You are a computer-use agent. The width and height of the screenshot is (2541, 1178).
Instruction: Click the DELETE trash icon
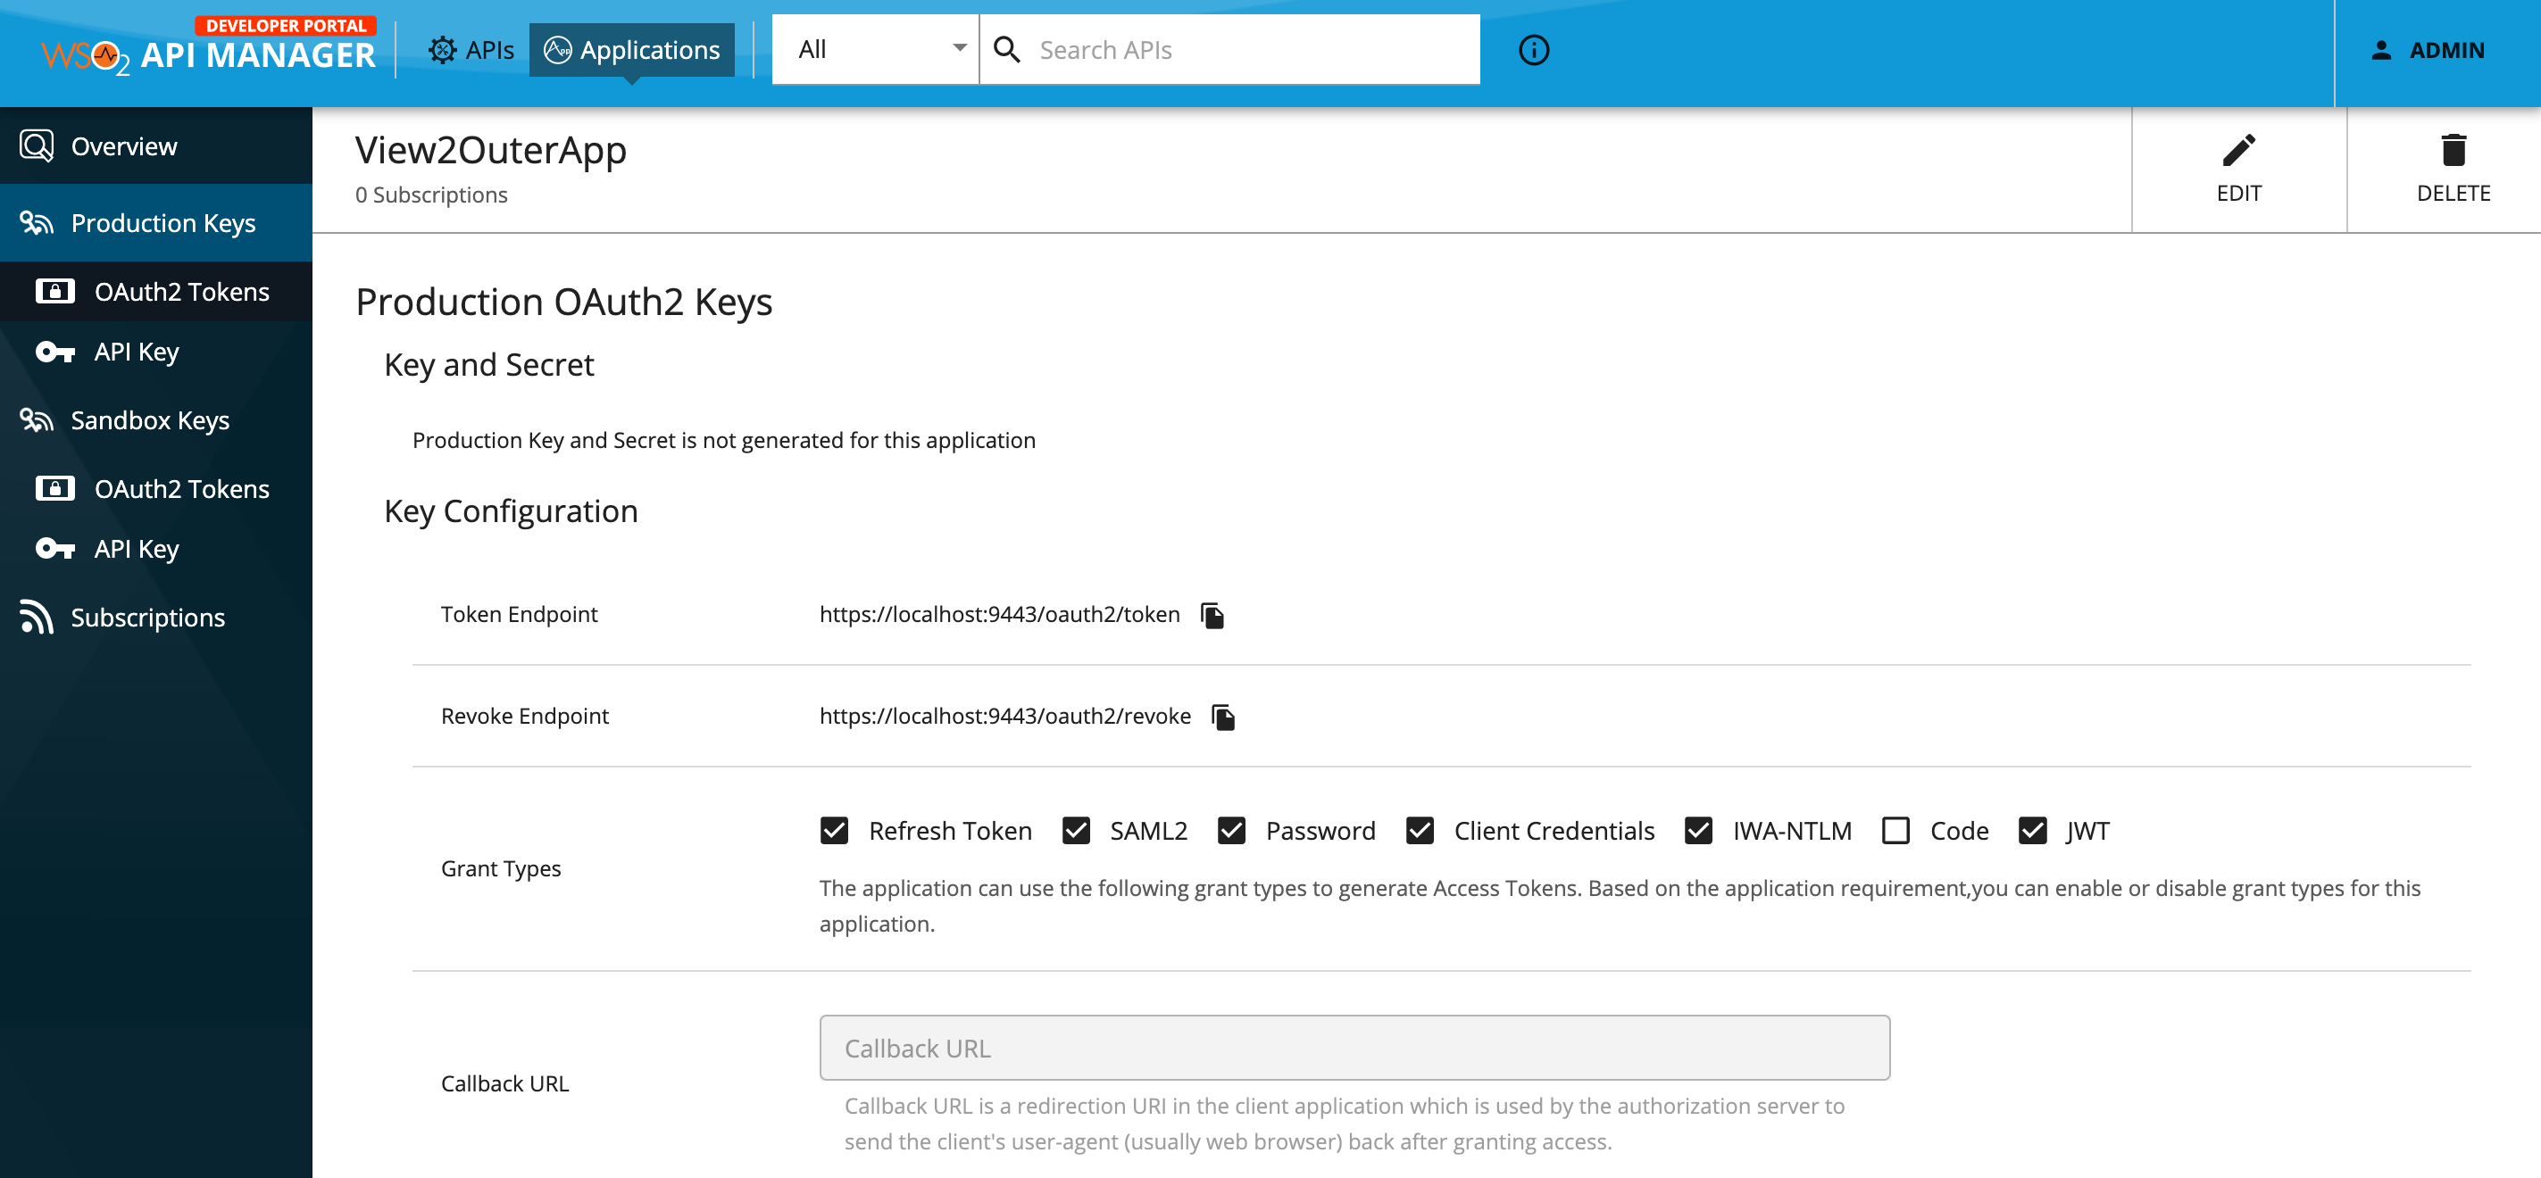click(x=2454, y=150)
